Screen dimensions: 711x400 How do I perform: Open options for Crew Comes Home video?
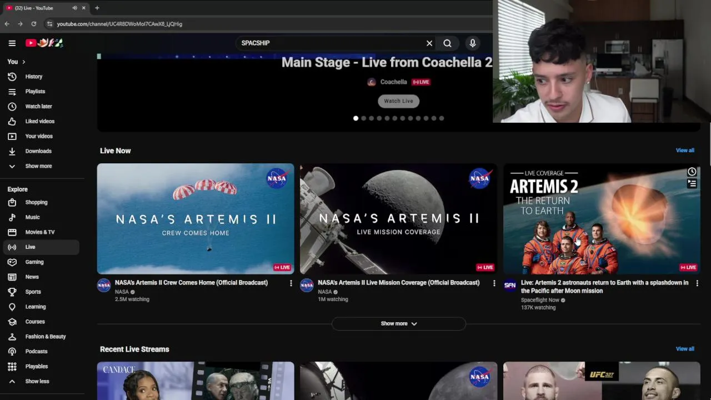point(291,283)
